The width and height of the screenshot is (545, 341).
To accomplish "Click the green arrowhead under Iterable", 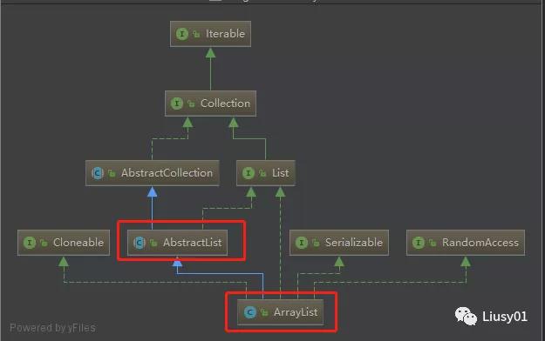I will tap(210, 53).
